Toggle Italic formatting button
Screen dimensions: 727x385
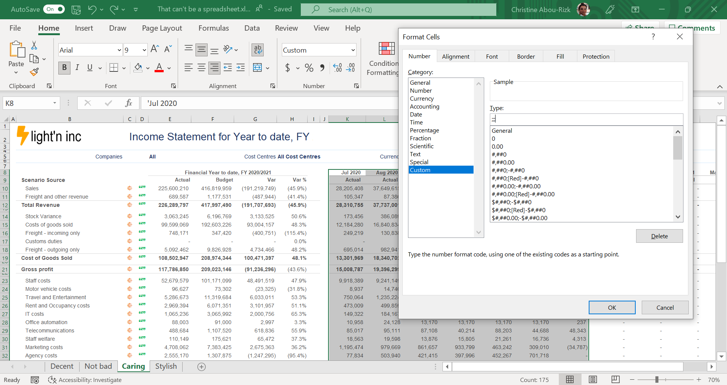point(77,68)
